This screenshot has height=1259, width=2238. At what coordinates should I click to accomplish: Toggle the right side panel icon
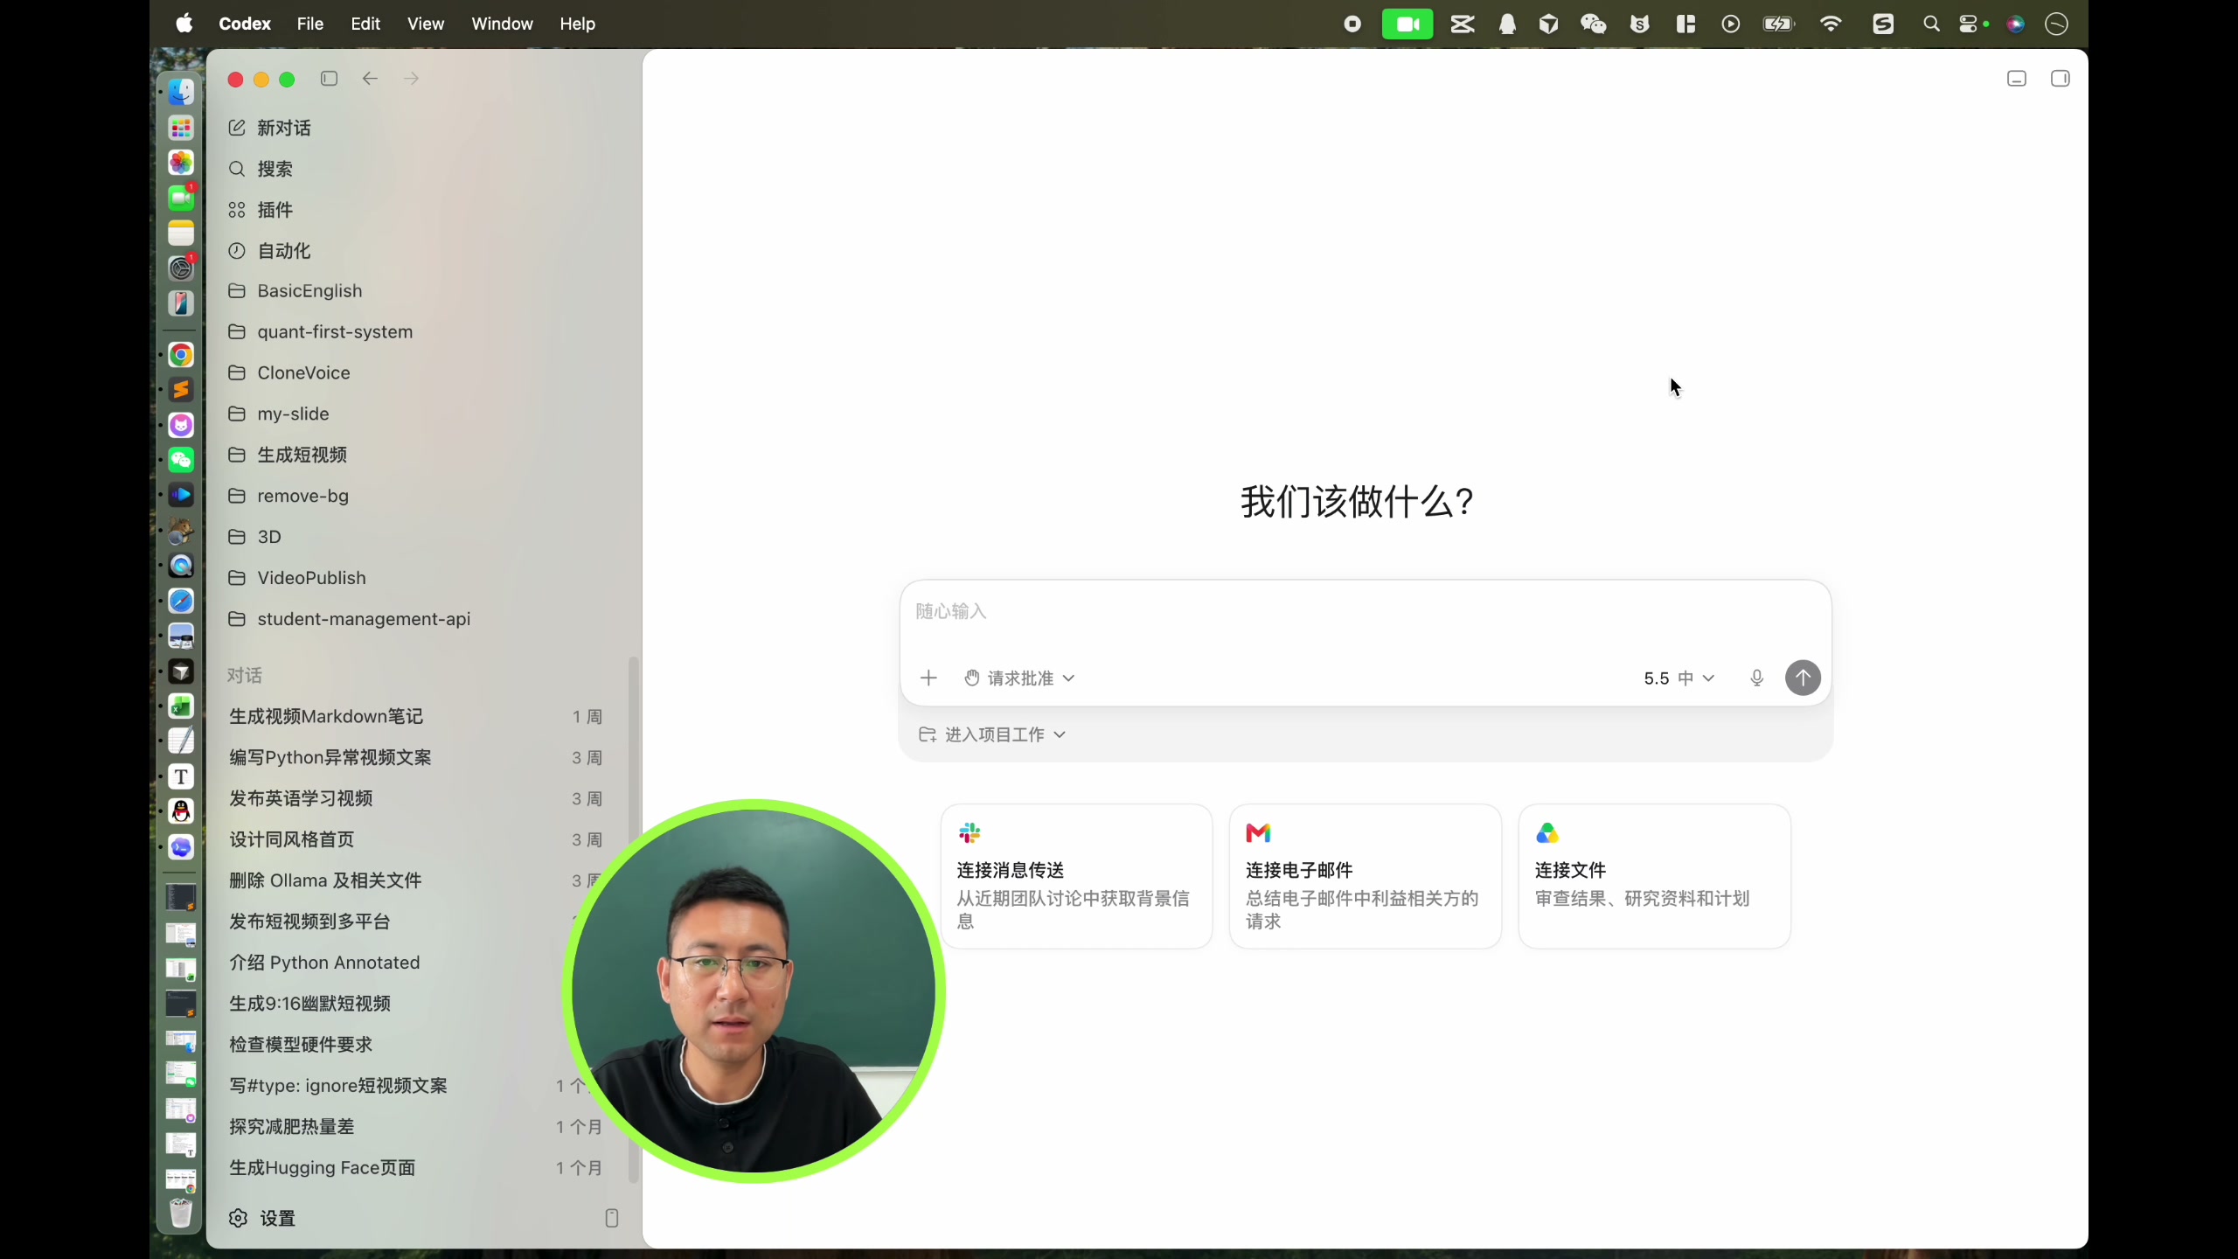click(x=2061, y=79)
